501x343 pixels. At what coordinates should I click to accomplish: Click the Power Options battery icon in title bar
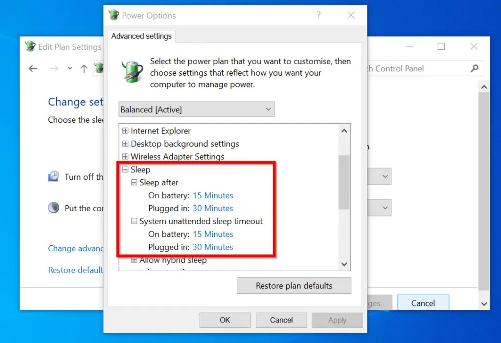point(113,15)
